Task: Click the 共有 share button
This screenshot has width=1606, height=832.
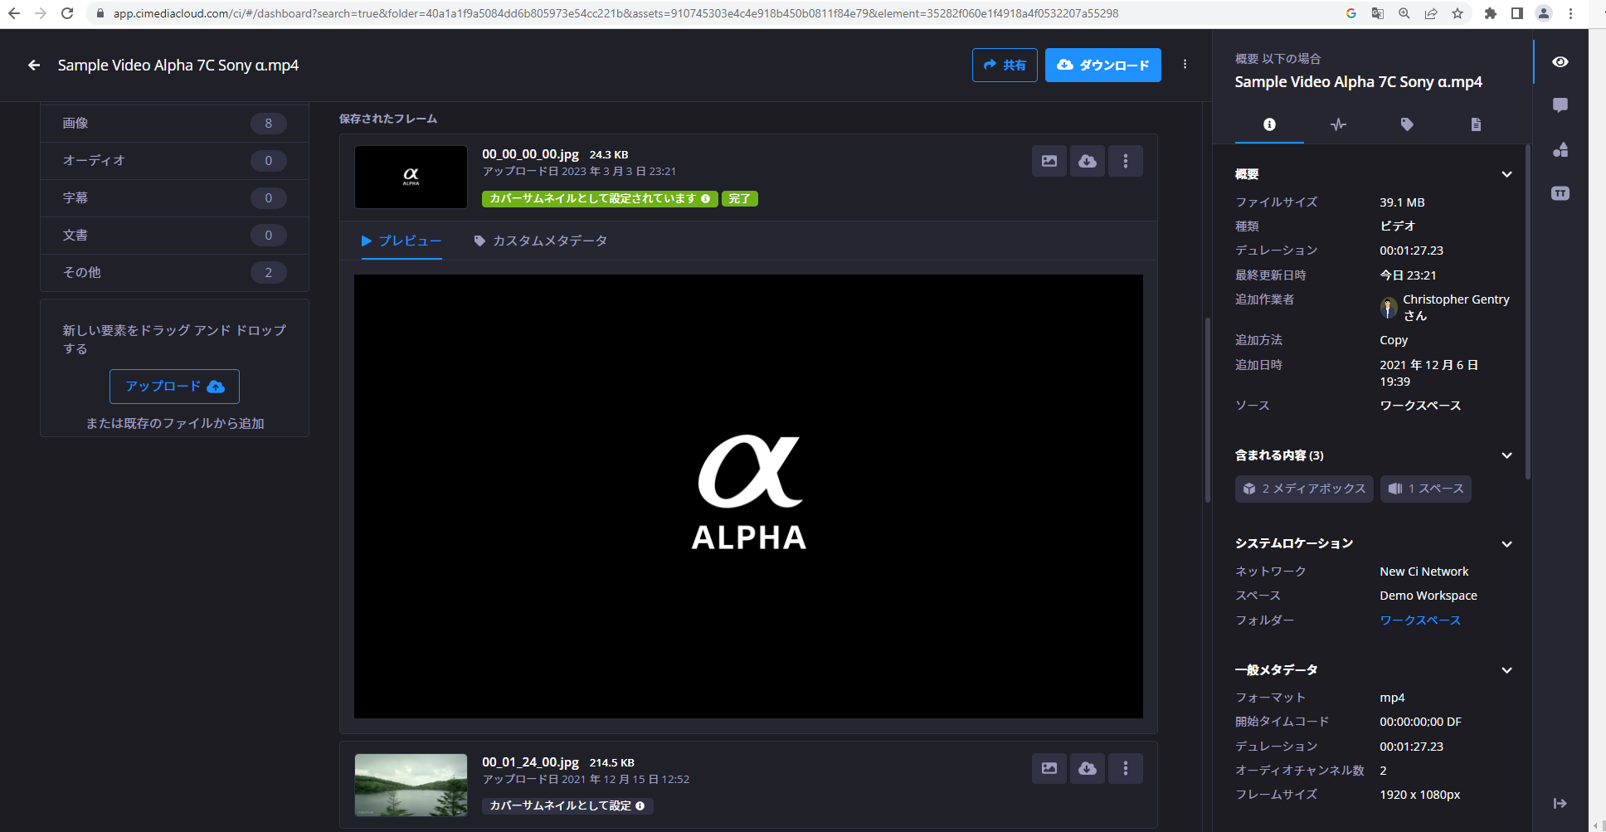Action: (x=1005, y=65)
